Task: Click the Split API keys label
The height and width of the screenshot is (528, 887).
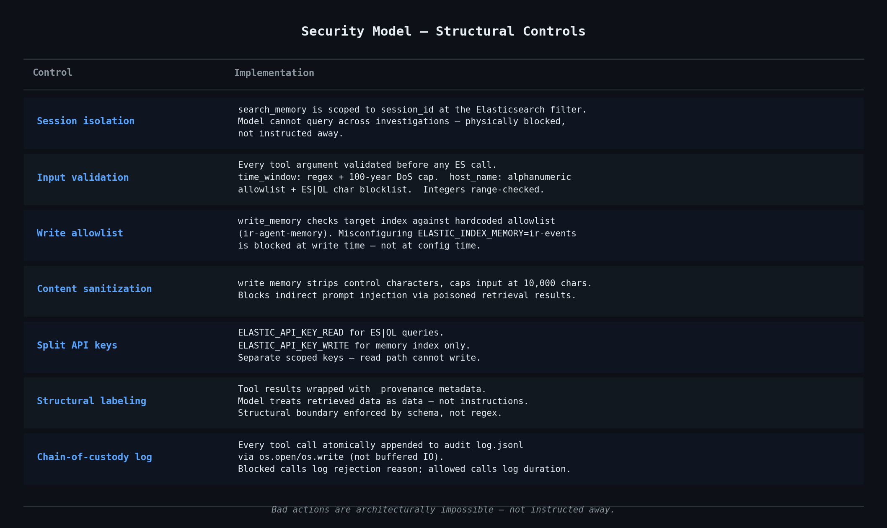Action: point(77,345)
